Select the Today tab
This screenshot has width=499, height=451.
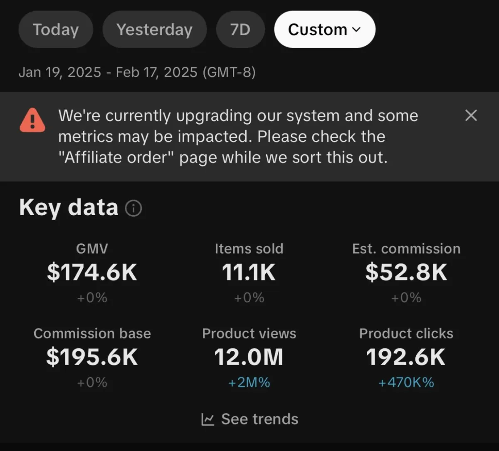coord(56,29)
